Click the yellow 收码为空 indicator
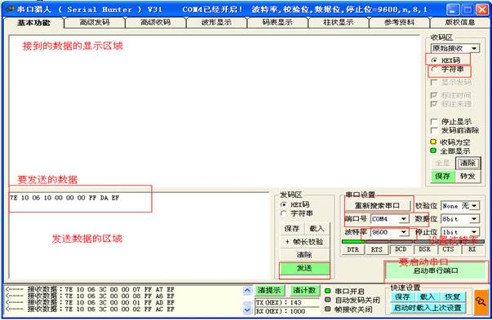The image size is (492, 320). 433,142
